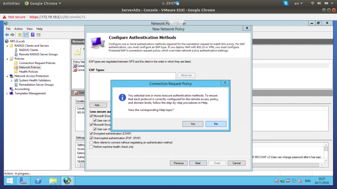337x189 pixels.
Task: Click Add button under EAP Types
Action: pos(98,105)
